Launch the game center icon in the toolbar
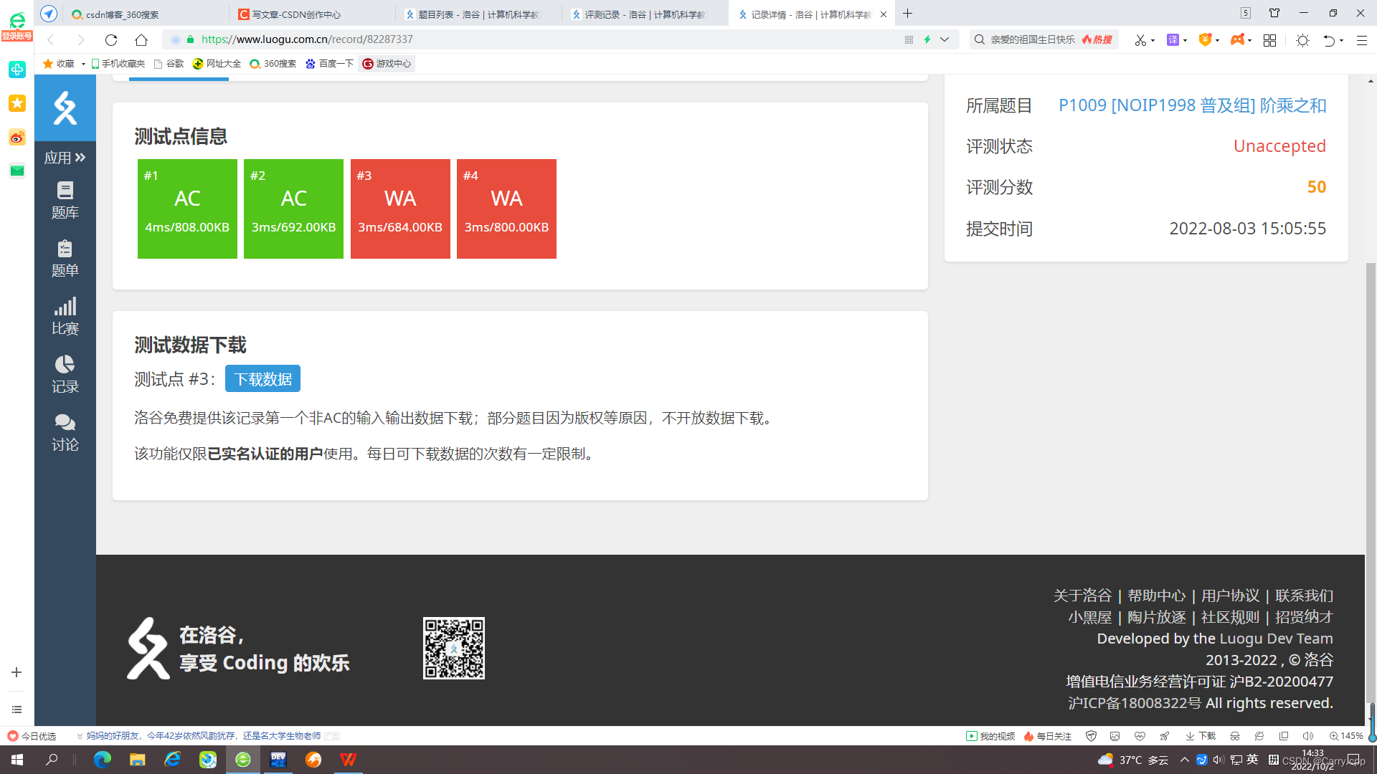The width and height of the screenshot is (1377, 774). point(1239,40)
